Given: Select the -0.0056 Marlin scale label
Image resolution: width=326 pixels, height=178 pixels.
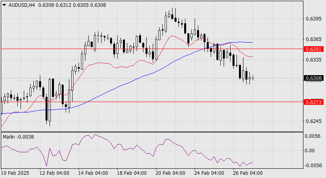Looking at the screenshot, I should pyautogui.click(x=313, y=166).
